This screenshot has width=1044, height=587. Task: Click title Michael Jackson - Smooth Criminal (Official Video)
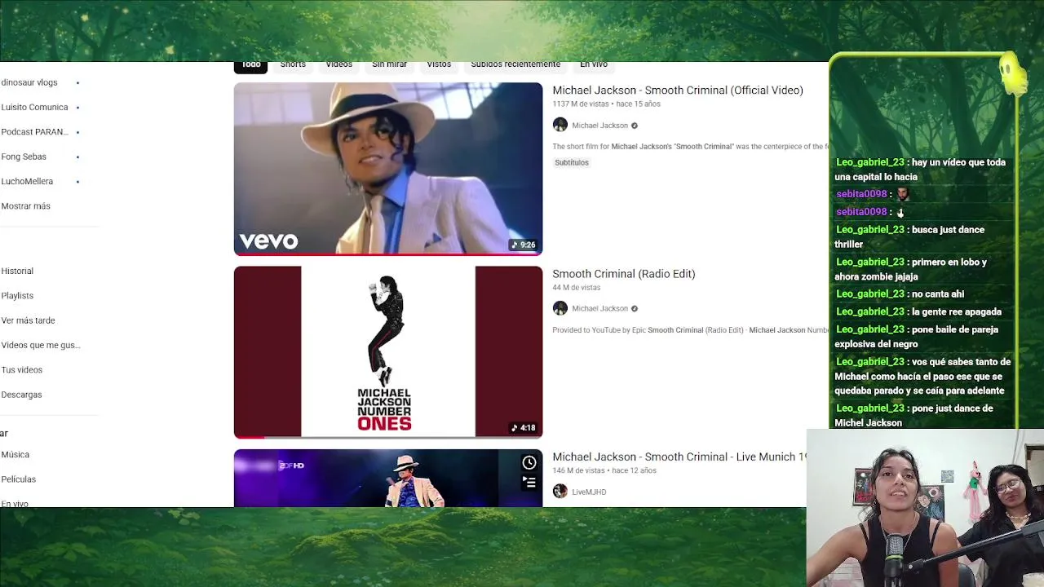(678, 90)
